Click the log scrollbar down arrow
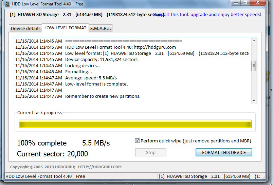 coord(254,101)
